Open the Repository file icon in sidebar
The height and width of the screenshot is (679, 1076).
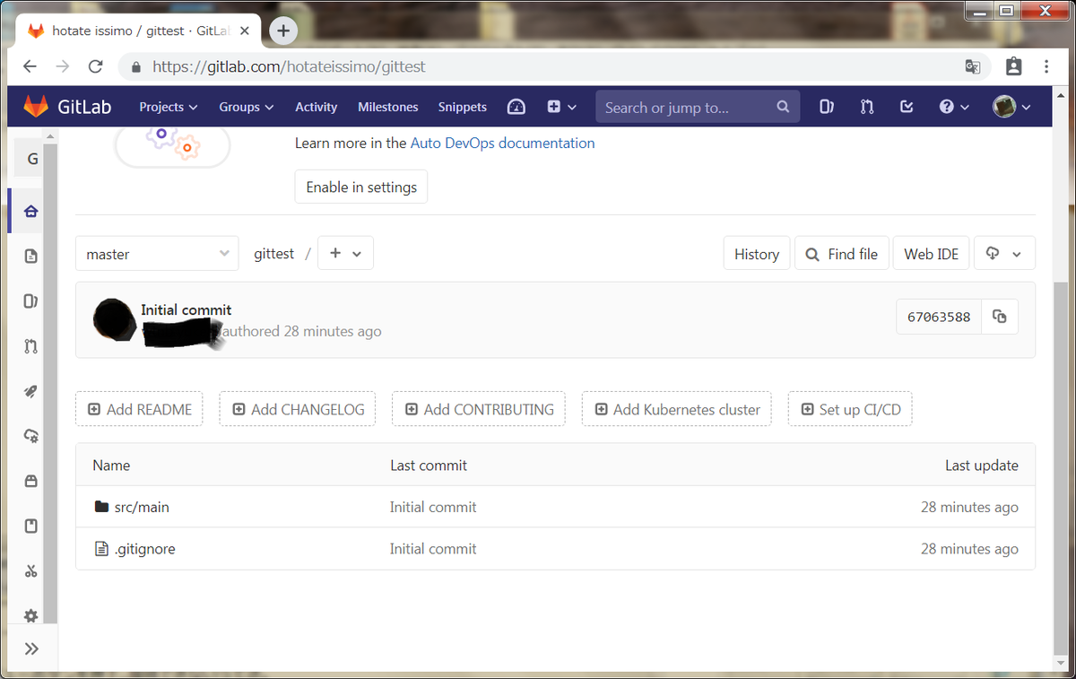[31, 257]
